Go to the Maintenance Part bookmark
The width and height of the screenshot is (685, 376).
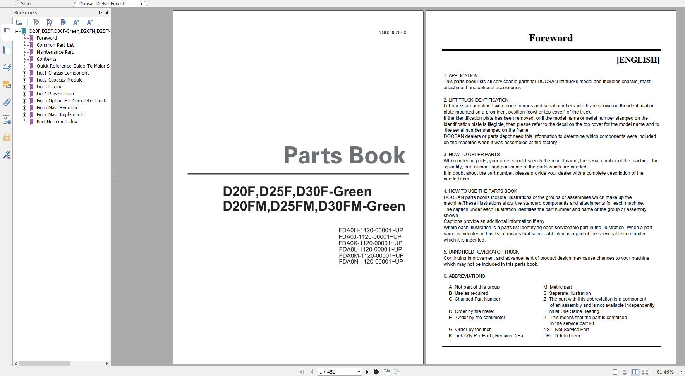point(55,52)
